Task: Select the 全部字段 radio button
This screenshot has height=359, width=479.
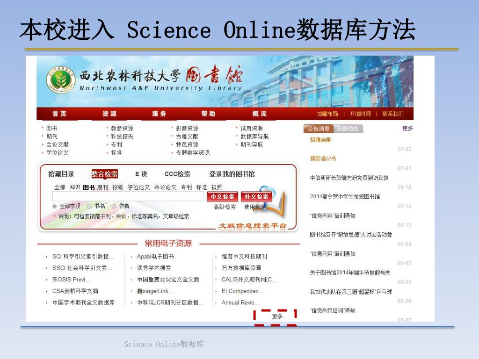Action: [x=55, y=206]
